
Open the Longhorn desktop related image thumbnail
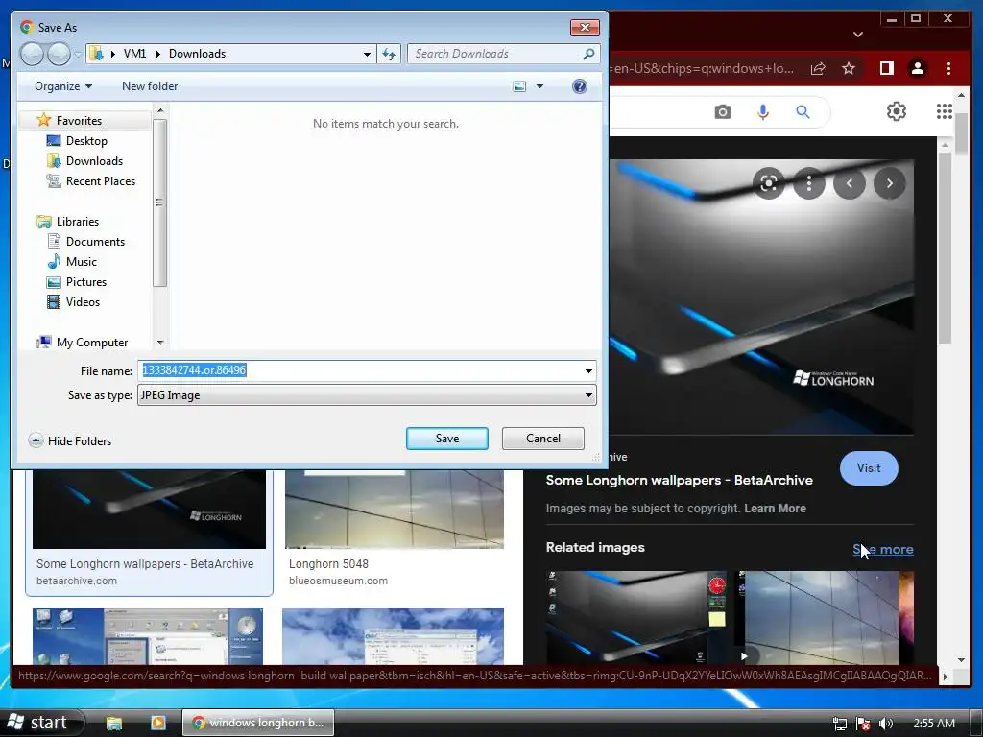coord(636,617)
